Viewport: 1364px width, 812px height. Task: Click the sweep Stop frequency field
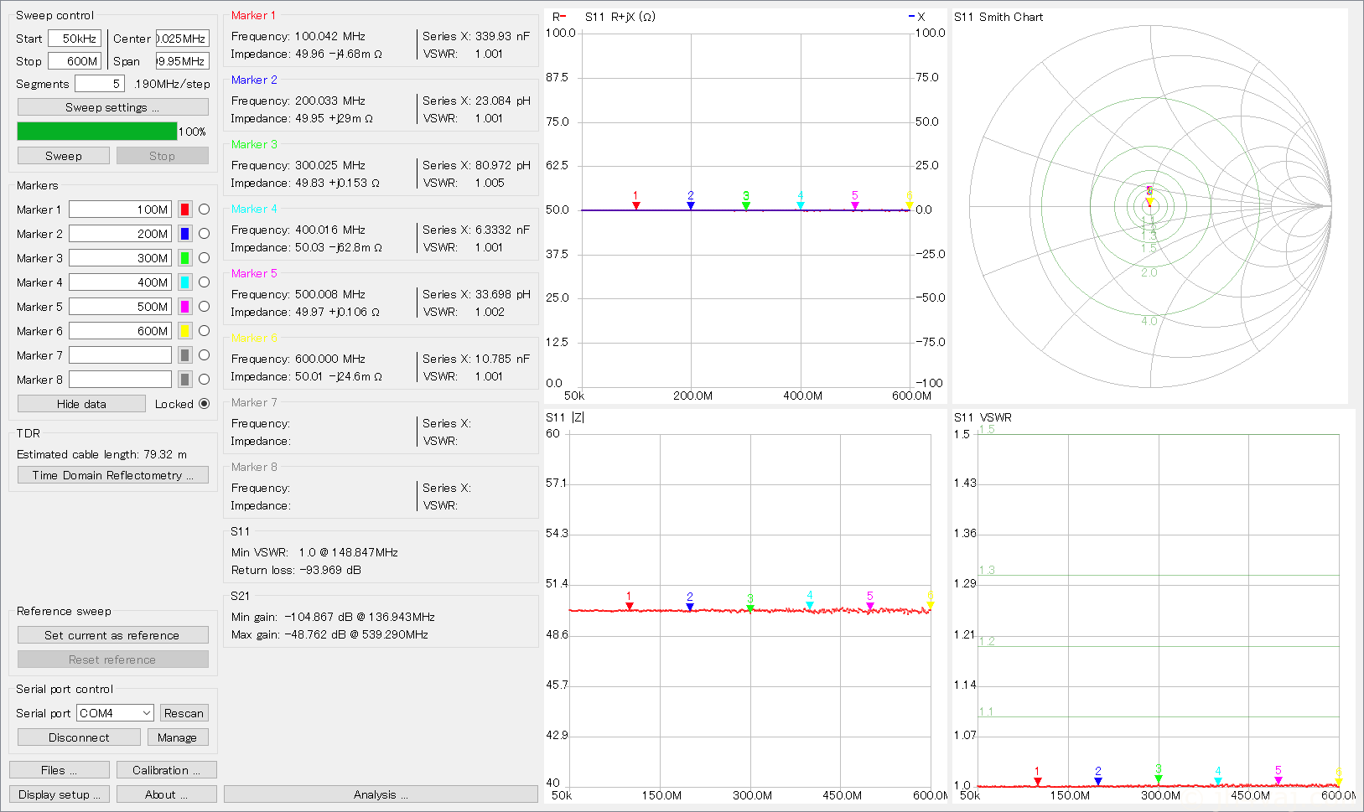pos(75,61)
